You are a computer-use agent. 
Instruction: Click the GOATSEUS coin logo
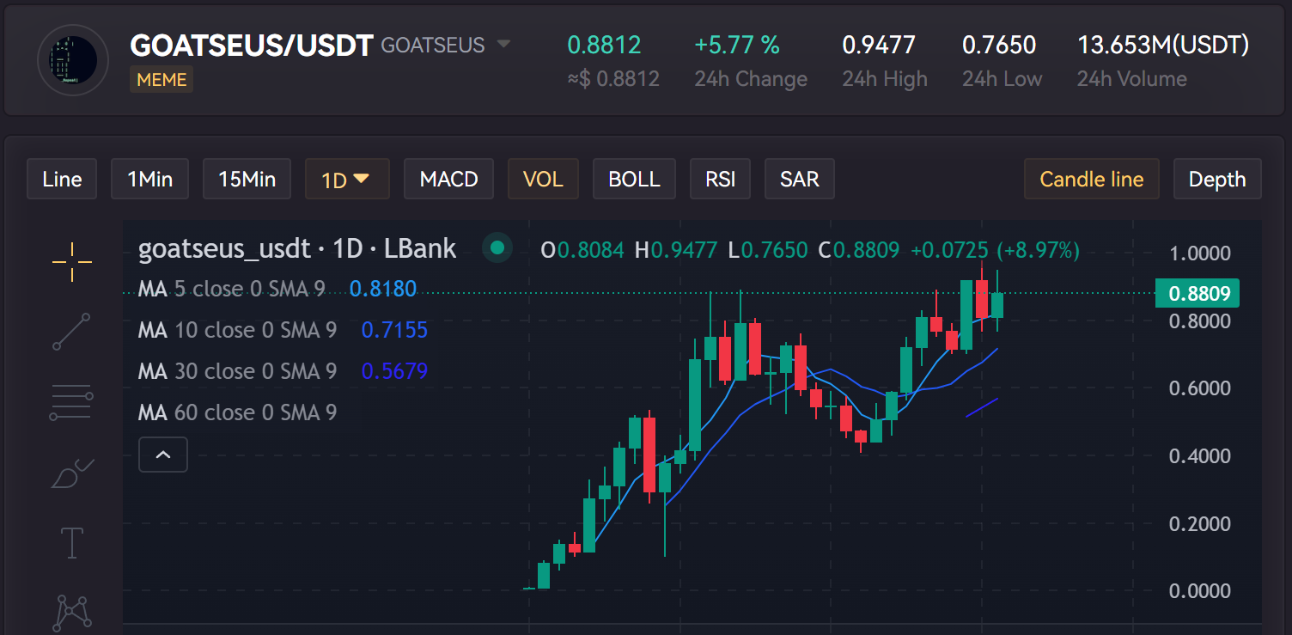(x=73, y=60)
